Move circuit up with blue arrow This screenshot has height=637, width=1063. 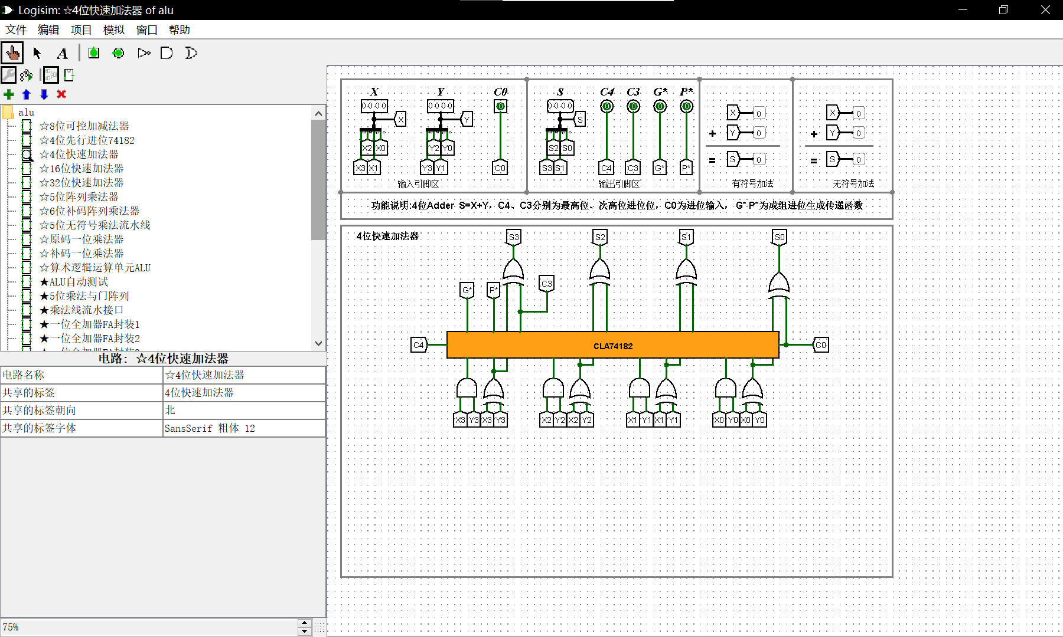(x=27, y=94)
